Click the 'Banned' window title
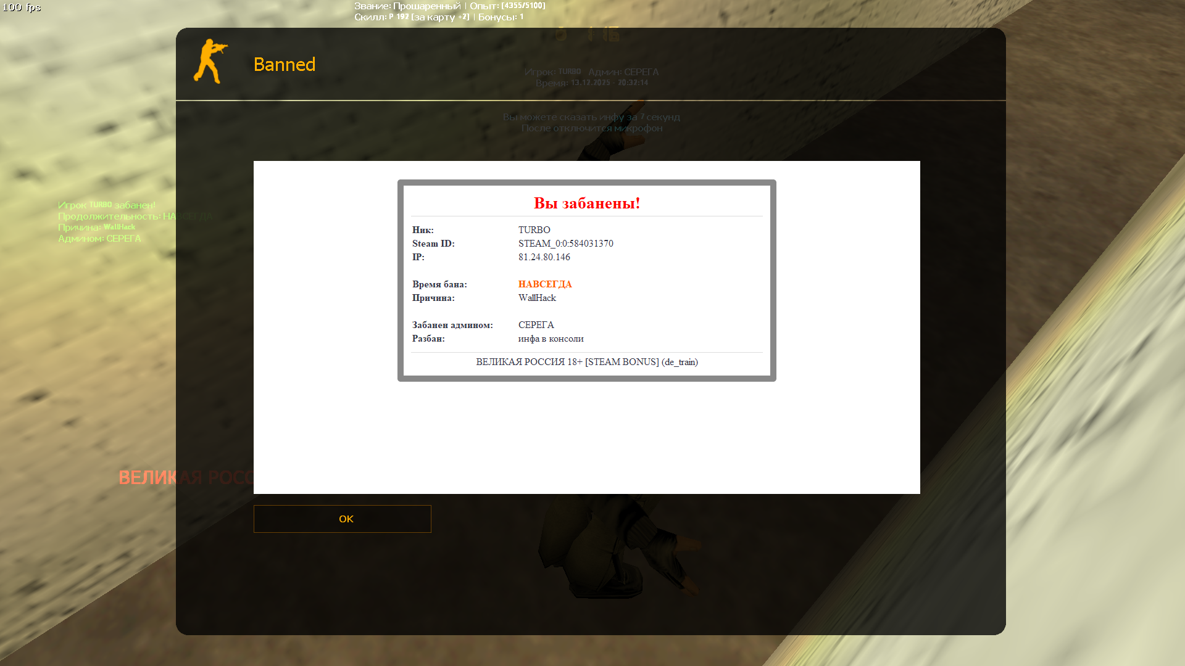This screenshot has width=1185, height=666. click(284, 64)
